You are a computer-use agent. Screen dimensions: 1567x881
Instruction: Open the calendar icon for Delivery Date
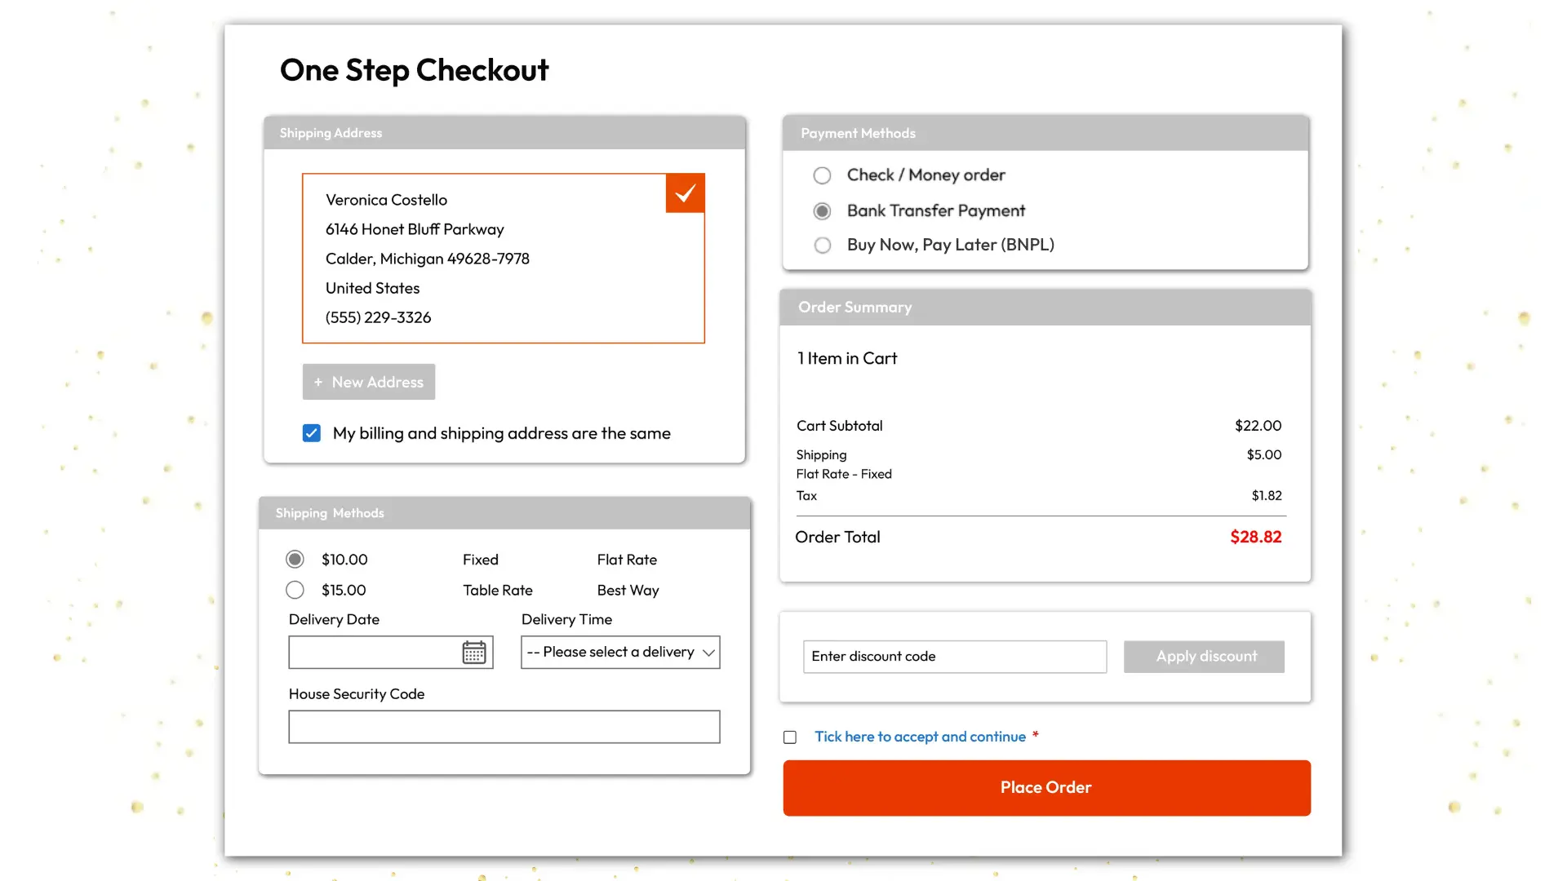[x=474, y=652]
